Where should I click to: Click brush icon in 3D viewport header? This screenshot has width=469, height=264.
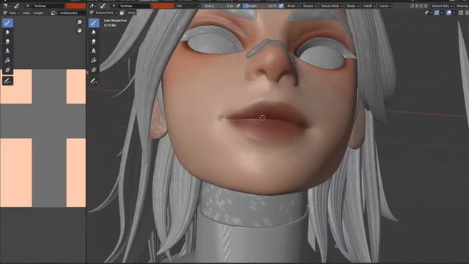coord(103,6)
